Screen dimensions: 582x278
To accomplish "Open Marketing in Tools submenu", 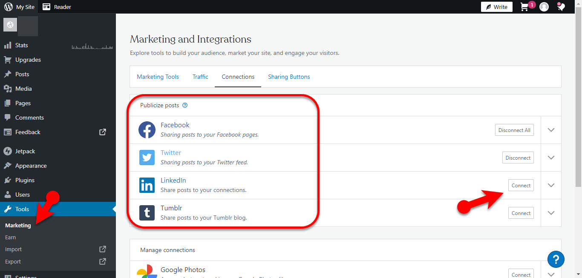I will (x=18, y=225).
